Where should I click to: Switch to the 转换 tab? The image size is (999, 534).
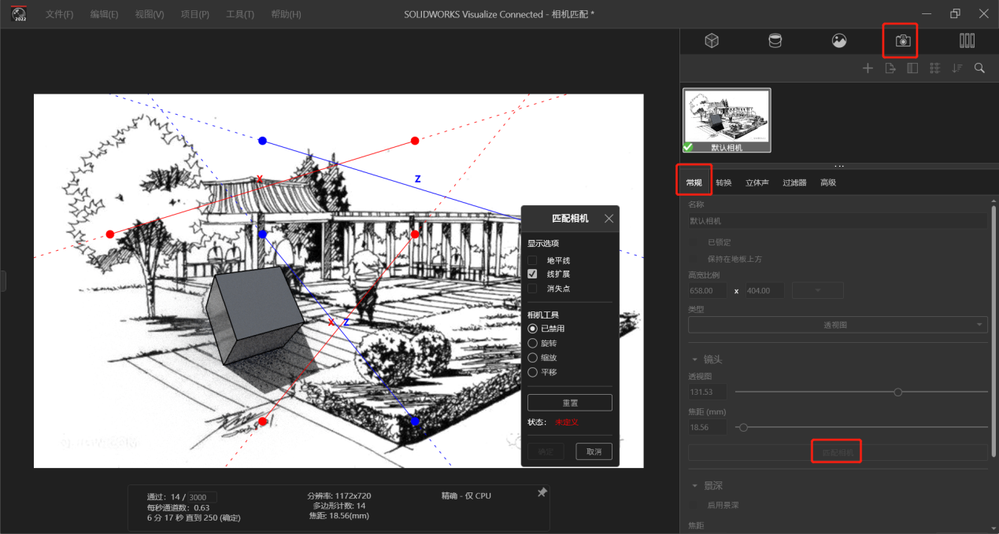coord(723,182)
